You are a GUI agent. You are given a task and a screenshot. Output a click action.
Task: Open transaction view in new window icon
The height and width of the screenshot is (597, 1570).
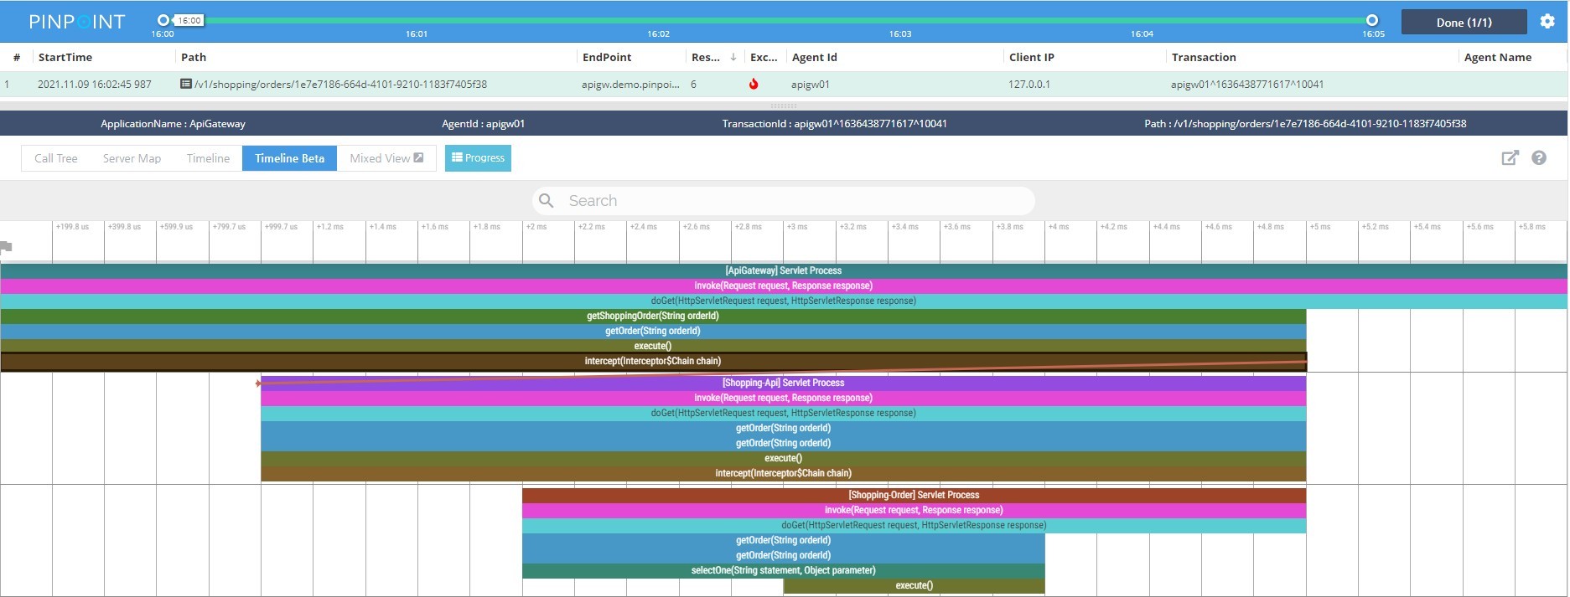pyautogui.click(x=1510, y=158)
